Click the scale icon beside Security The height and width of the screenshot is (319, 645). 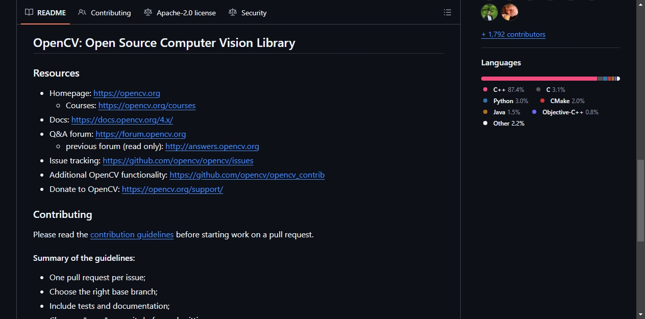click(233, 12)
